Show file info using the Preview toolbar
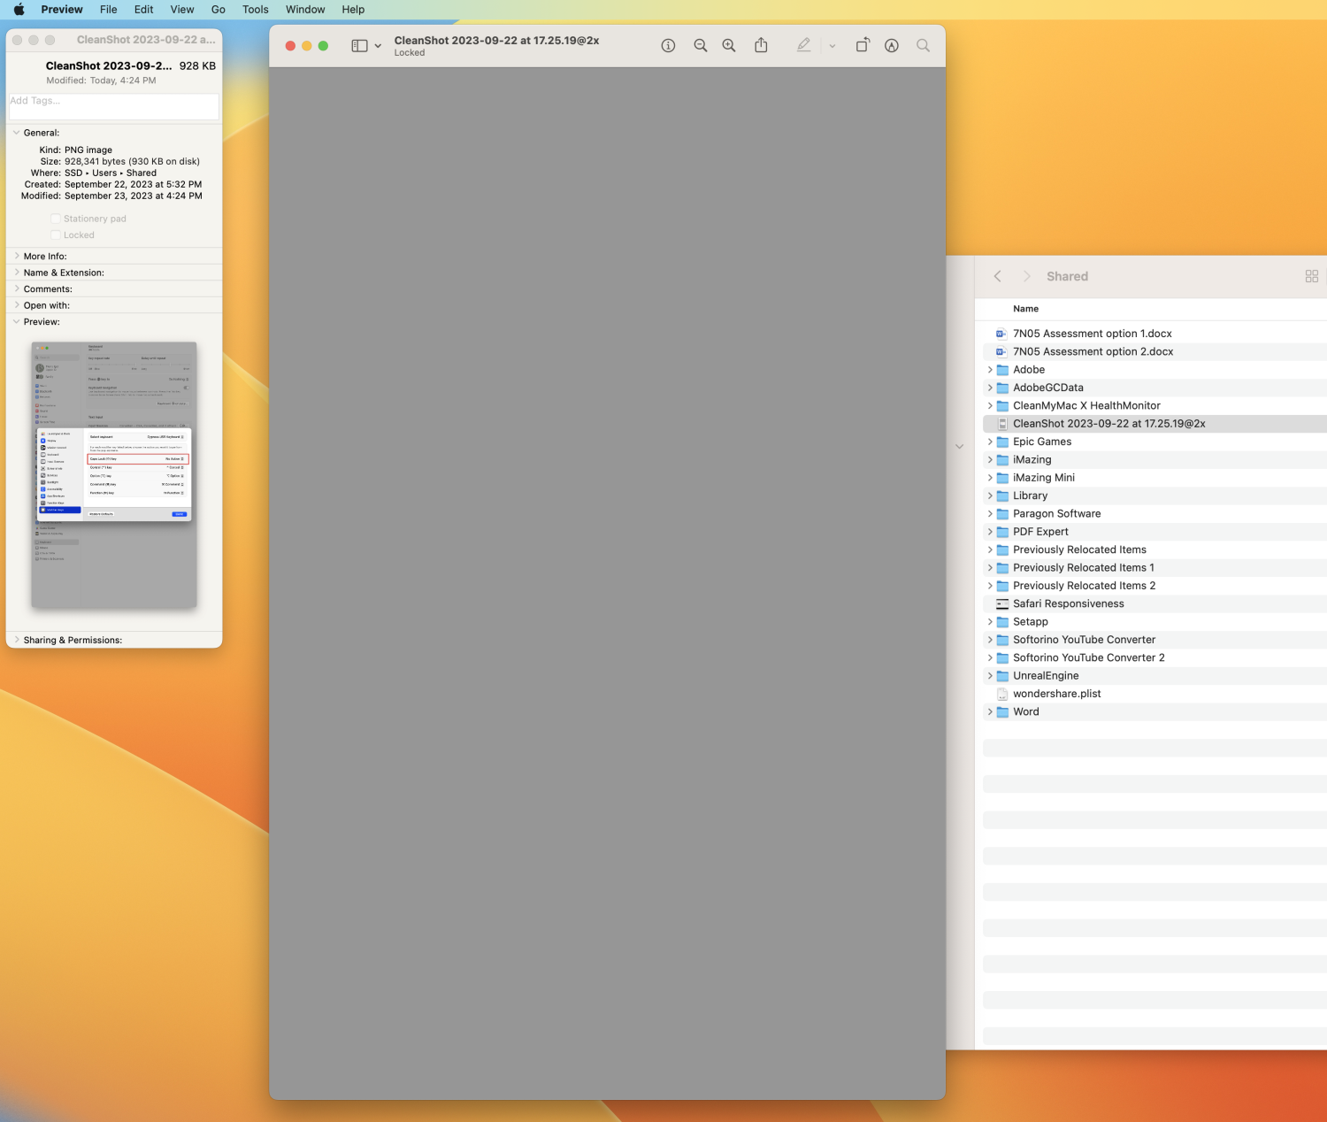 coord(668,45)
